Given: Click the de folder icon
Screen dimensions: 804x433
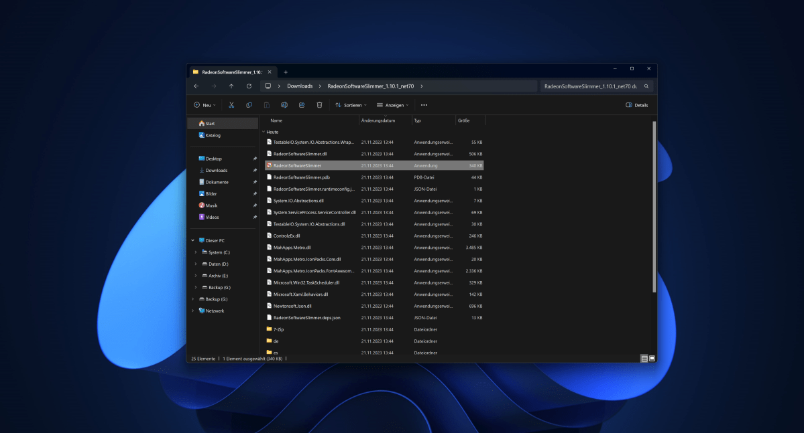Looking at the screenshot, I should point(269,341).
